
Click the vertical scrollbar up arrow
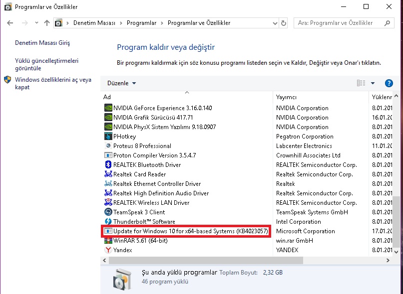[396, 96]
